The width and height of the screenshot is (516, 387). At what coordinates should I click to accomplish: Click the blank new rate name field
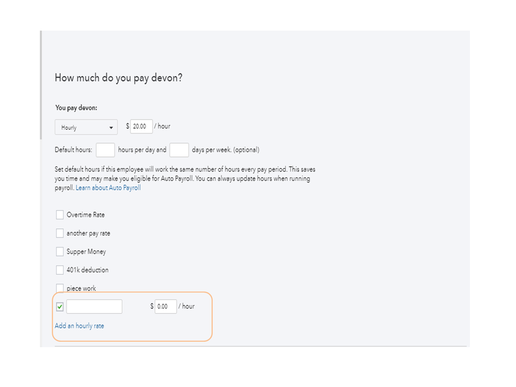(94, 306)
